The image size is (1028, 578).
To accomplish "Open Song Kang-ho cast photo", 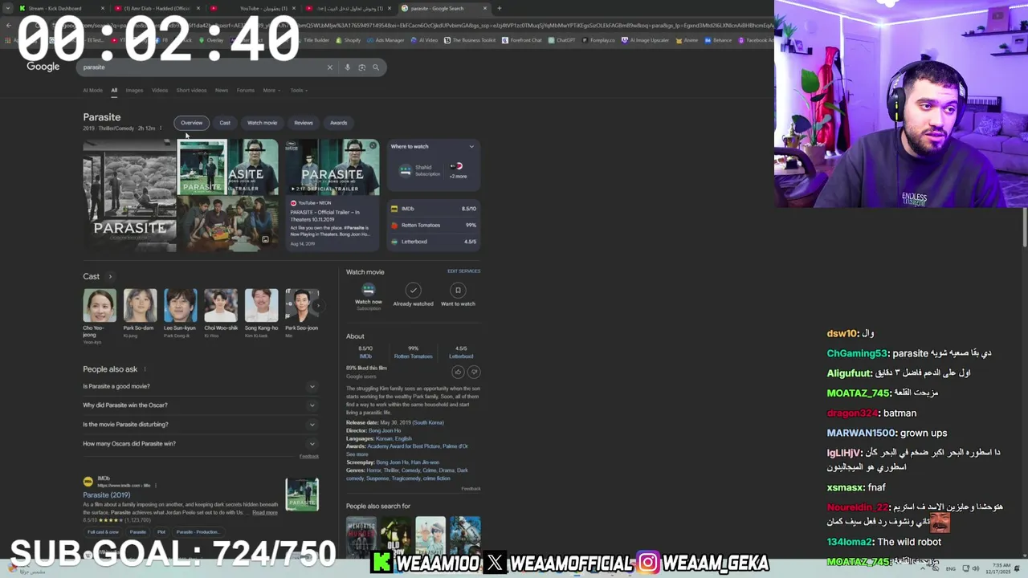I will (x=261, y=305).
